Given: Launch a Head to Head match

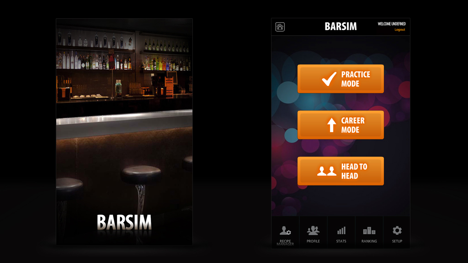Looking at the screenshot, I should click(x=340, y=170).
